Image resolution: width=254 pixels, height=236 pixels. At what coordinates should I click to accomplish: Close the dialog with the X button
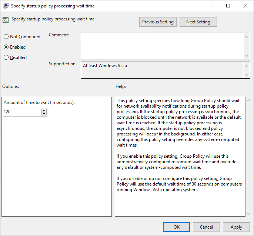[x=245, y=6]
